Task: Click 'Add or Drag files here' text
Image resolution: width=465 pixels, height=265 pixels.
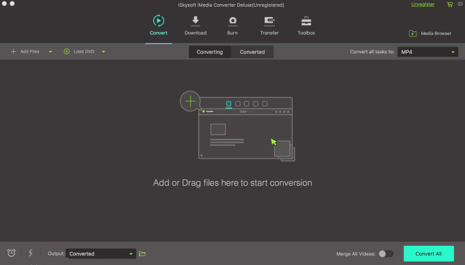Action: tap(232, 182)
